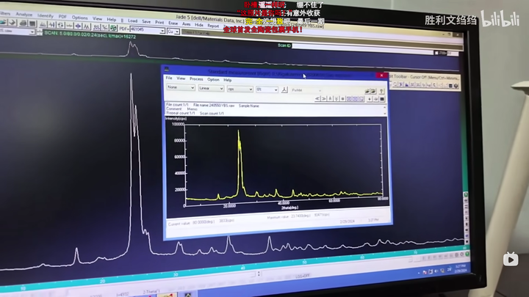Click the right arrow navigation icon
Screen dimensions: 529x297
(x=323, y=99)
